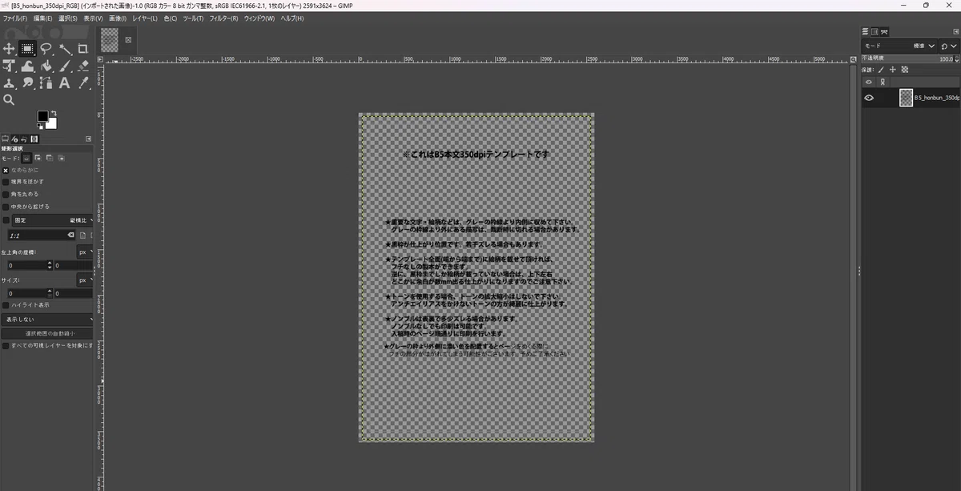Image resolution: width=961 pixels, height=491 pixels.
Task: Enable ハイライト表示 highlight checkbox
Action: [6, 304]
